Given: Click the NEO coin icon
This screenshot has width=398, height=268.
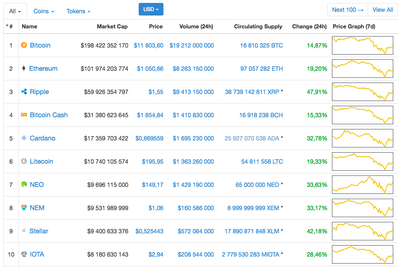Looking at the screenshot, I should pyautogui.click(x=23, y=185).
